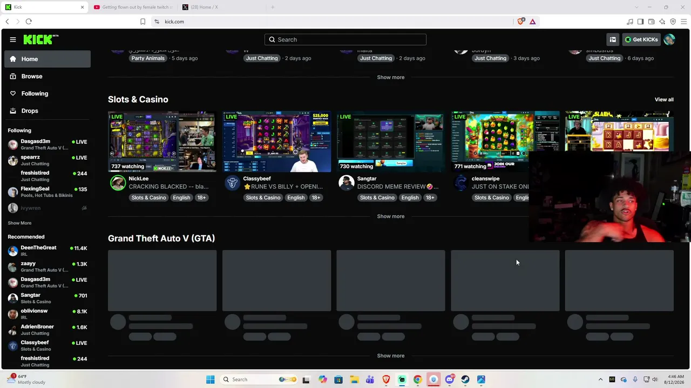
Task: Open AdrienBroner in Recommended list
Action: (x=48, y=330)
